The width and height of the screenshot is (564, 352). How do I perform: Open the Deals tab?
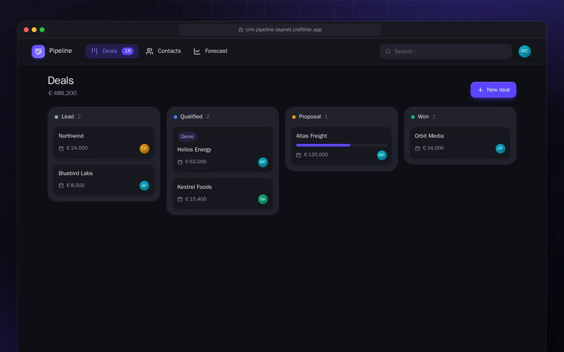(112, 51)
